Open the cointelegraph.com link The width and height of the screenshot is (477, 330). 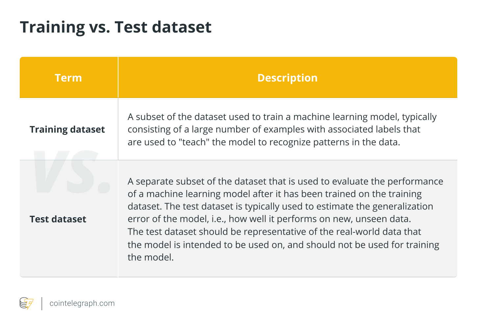tap(82, 303)
